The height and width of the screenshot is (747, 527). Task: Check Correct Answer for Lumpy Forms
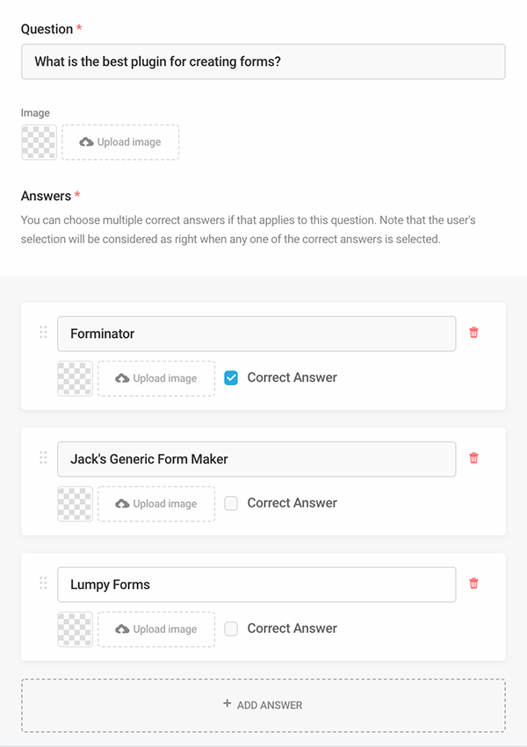tap(231, 628)
